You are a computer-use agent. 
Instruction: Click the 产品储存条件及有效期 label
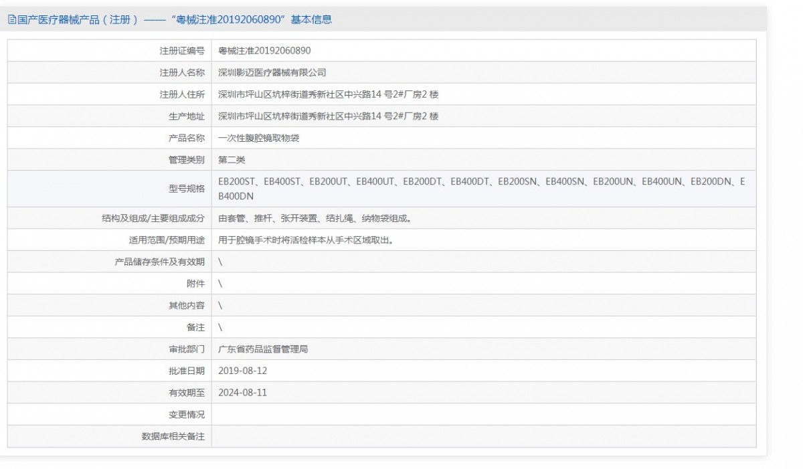160,262
